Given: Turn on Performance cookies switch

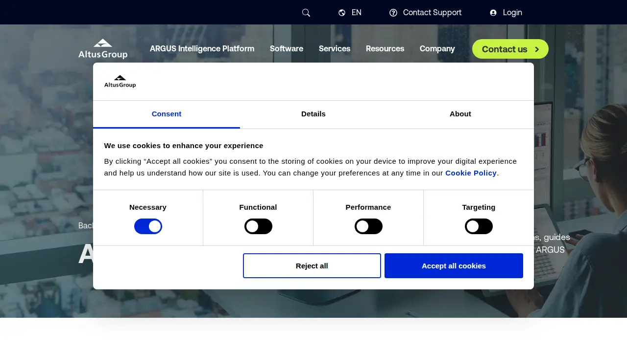Looking at the screenshot, I should coord(368,226).
